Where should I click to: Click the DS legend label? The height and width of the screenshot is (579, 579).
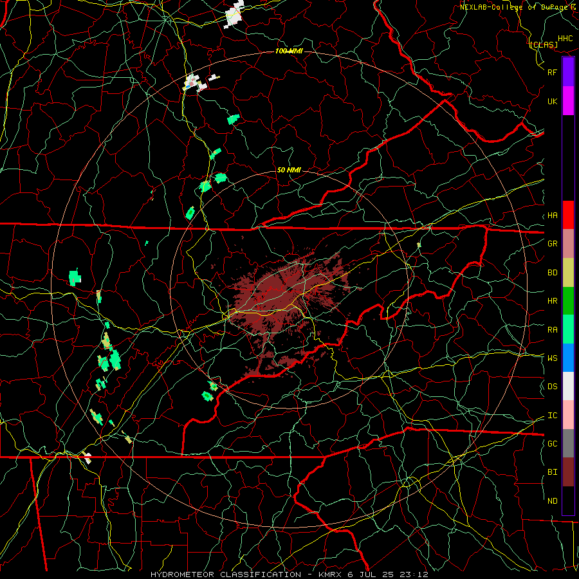point(553,387)
